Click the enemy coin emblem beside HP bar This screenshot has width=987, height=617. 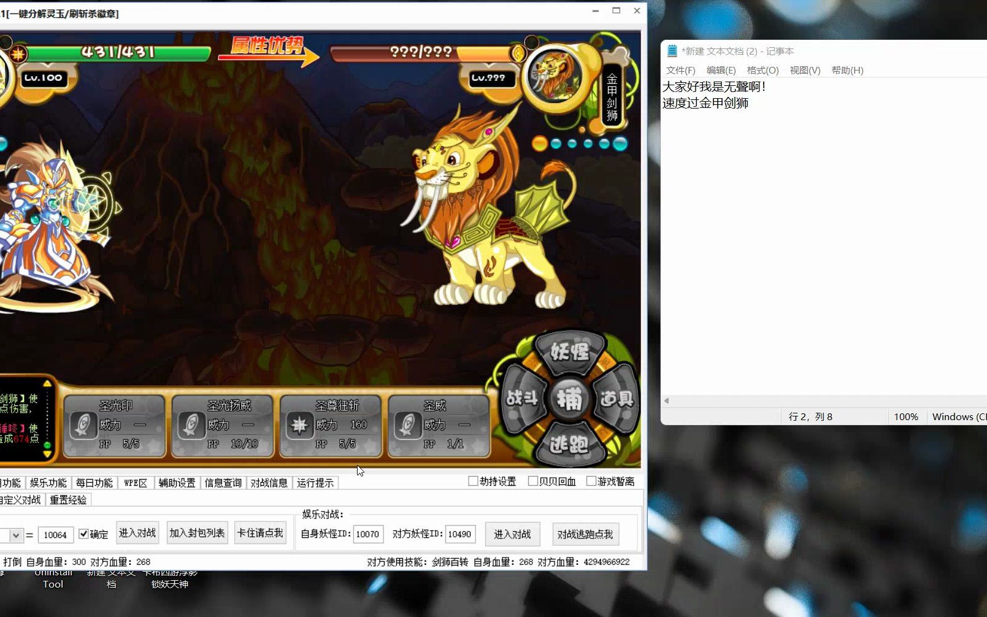(x=518, y=53)
